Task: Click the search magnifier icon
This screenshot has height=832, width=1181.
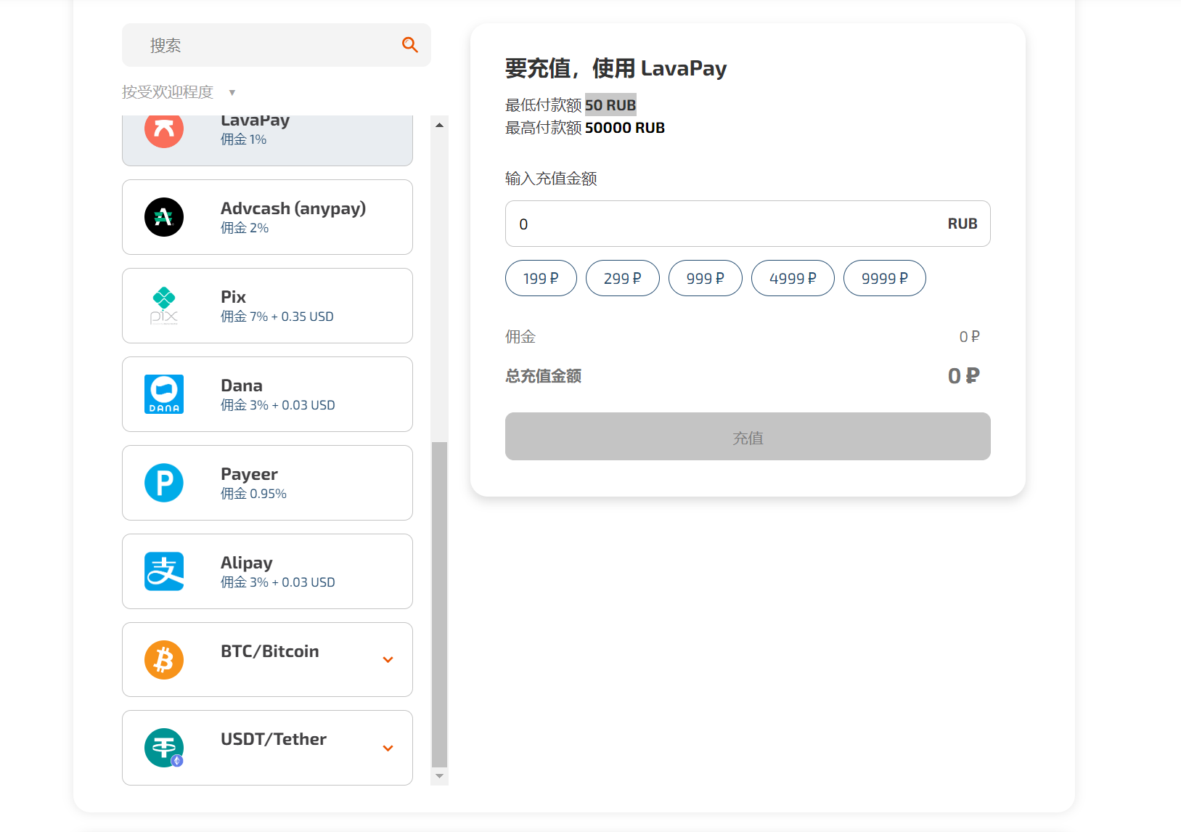Action: click(x=410, y=45)
